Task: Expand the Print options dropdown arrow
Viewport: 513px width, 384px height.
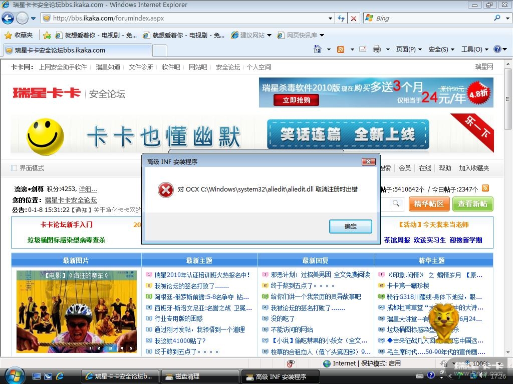Action: 388,49
